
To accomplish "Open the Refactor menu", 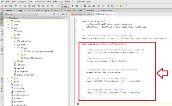I will pyautogui.click(x=47, y=2).
